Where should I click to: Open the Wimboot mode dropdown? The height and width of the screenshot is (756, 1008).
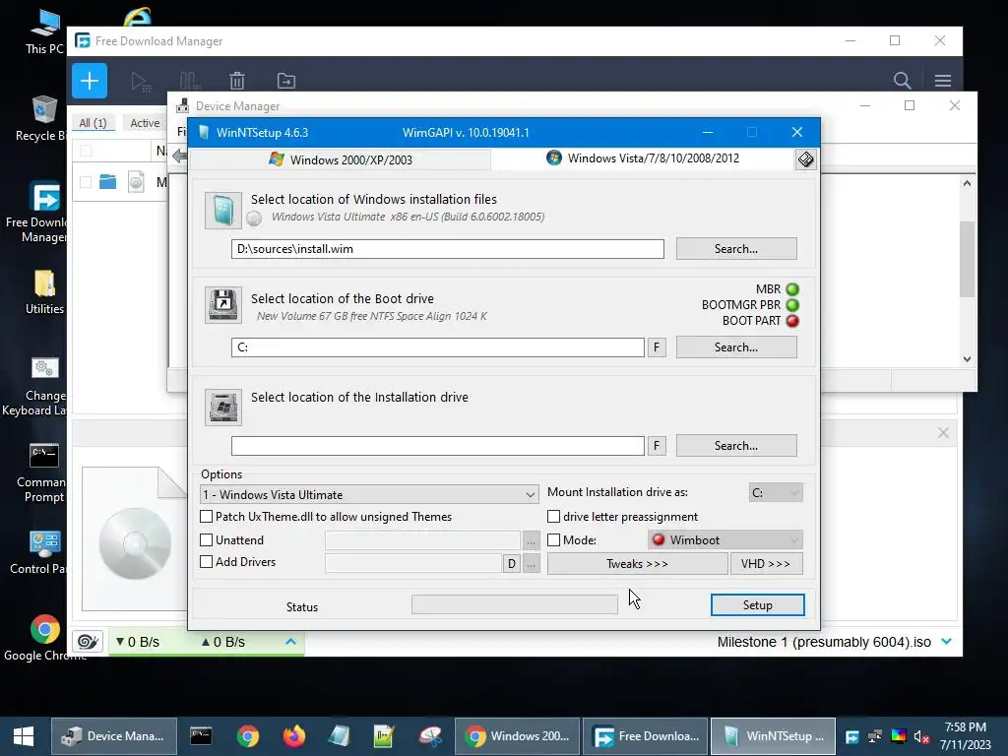tap(725, 540)
